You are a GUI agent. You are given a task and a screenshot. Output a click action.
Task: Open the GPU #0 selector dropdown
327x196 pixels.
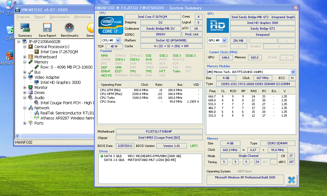click(x=224, y=40)
